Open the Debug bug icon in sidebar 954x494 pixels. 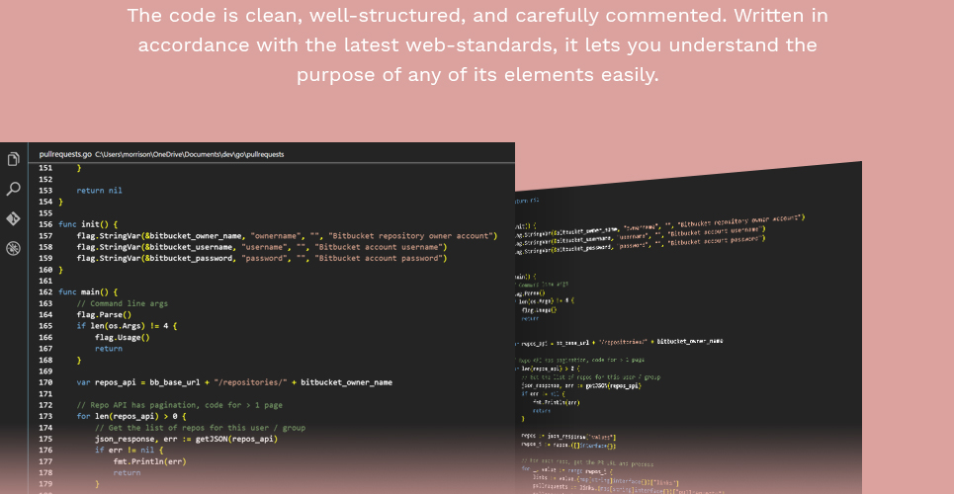pos(13,248)
